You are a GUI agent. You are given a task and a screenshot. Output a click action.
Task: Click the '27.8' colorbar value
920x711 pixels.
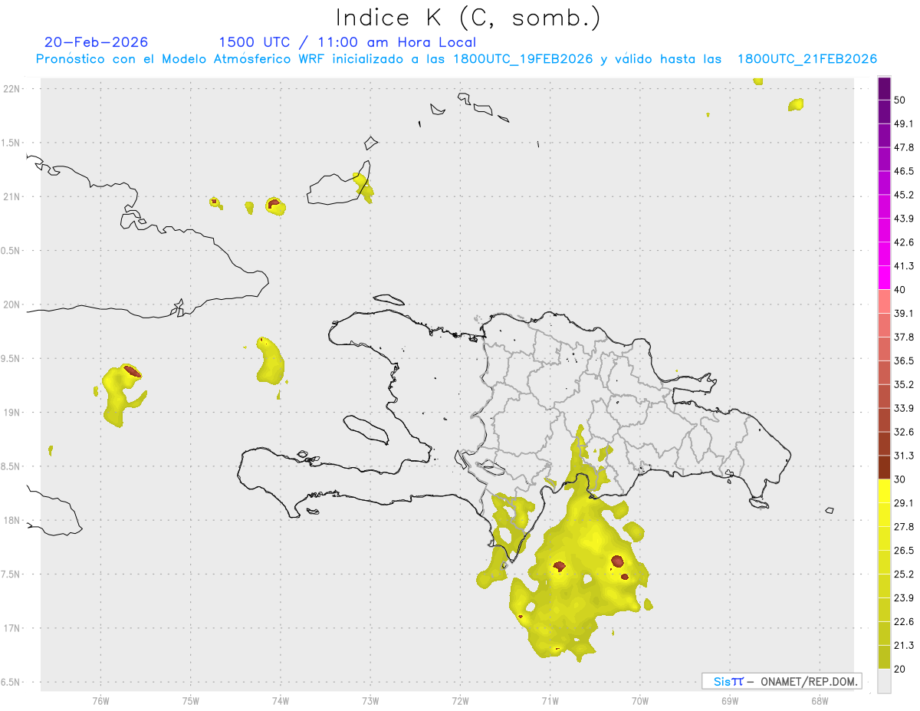click(903, 527)
